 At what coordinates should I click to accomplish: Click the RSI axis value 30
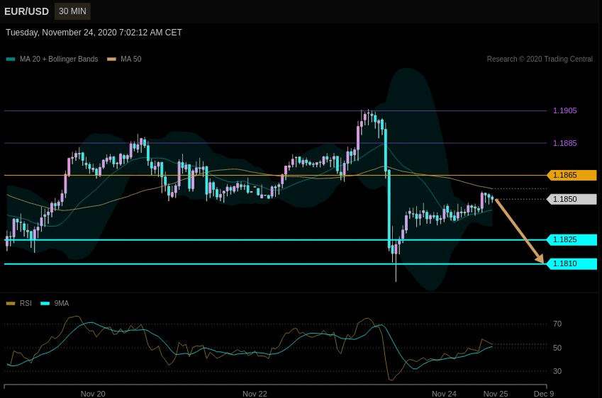(x=557, y=371)
